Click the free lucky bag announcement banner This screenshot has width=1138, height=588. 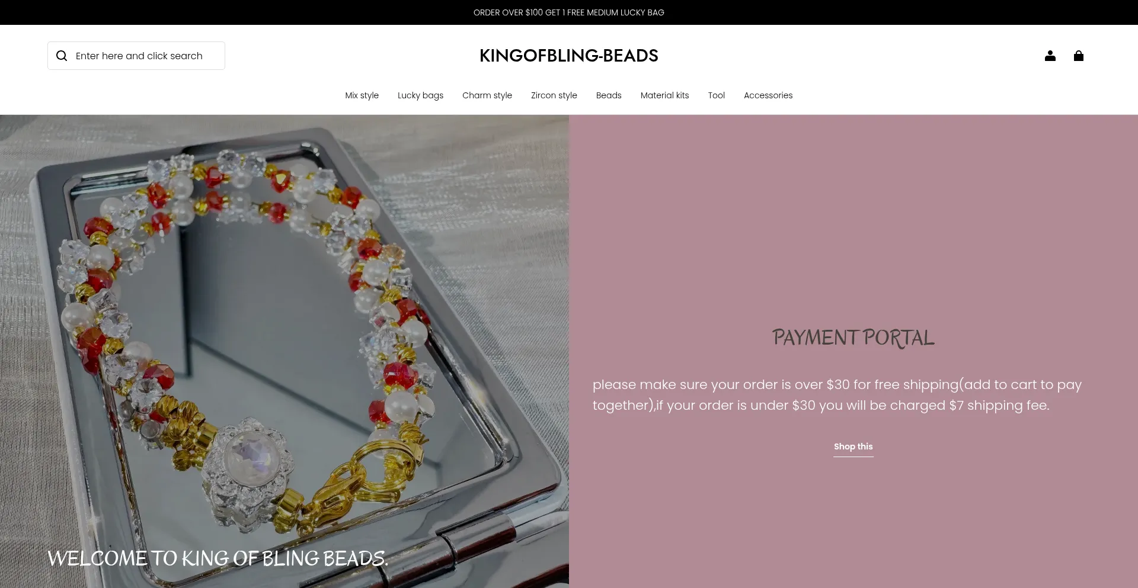(x=569, y=12)
